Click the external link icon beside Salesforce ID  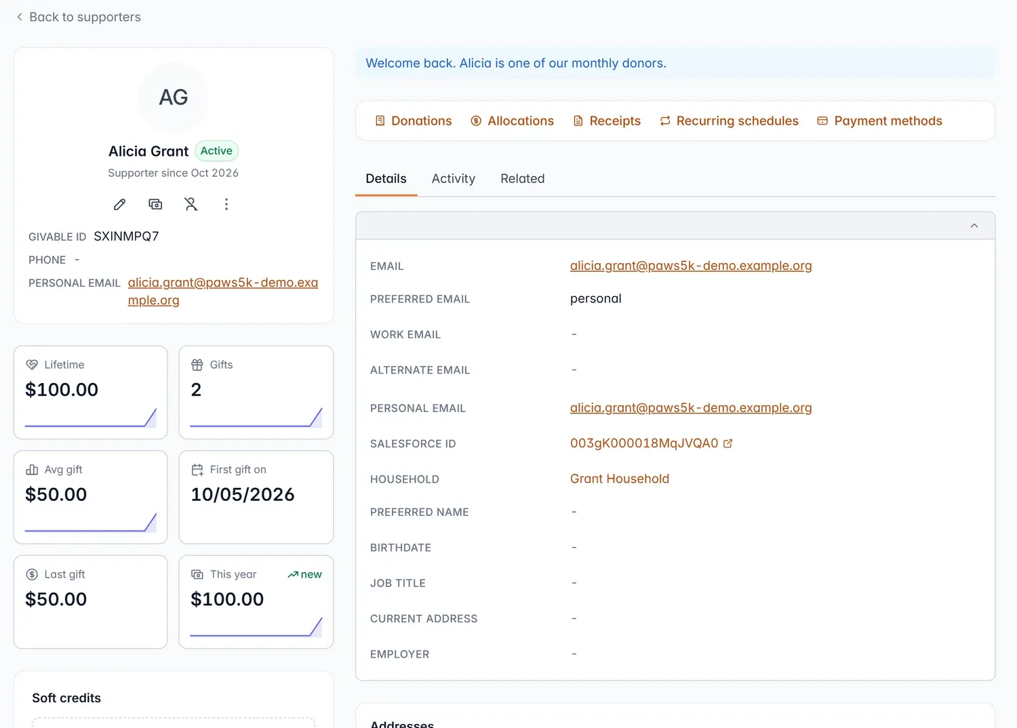tap(727, 443)
